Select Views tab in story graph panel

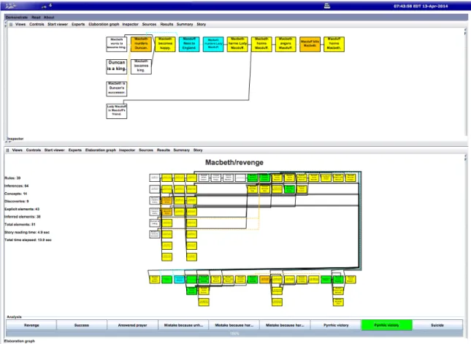(x=20, y=24)
